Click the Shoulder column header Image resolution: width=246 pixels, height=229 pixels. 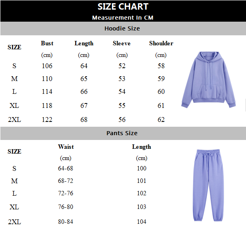click(x=161, y=43)
